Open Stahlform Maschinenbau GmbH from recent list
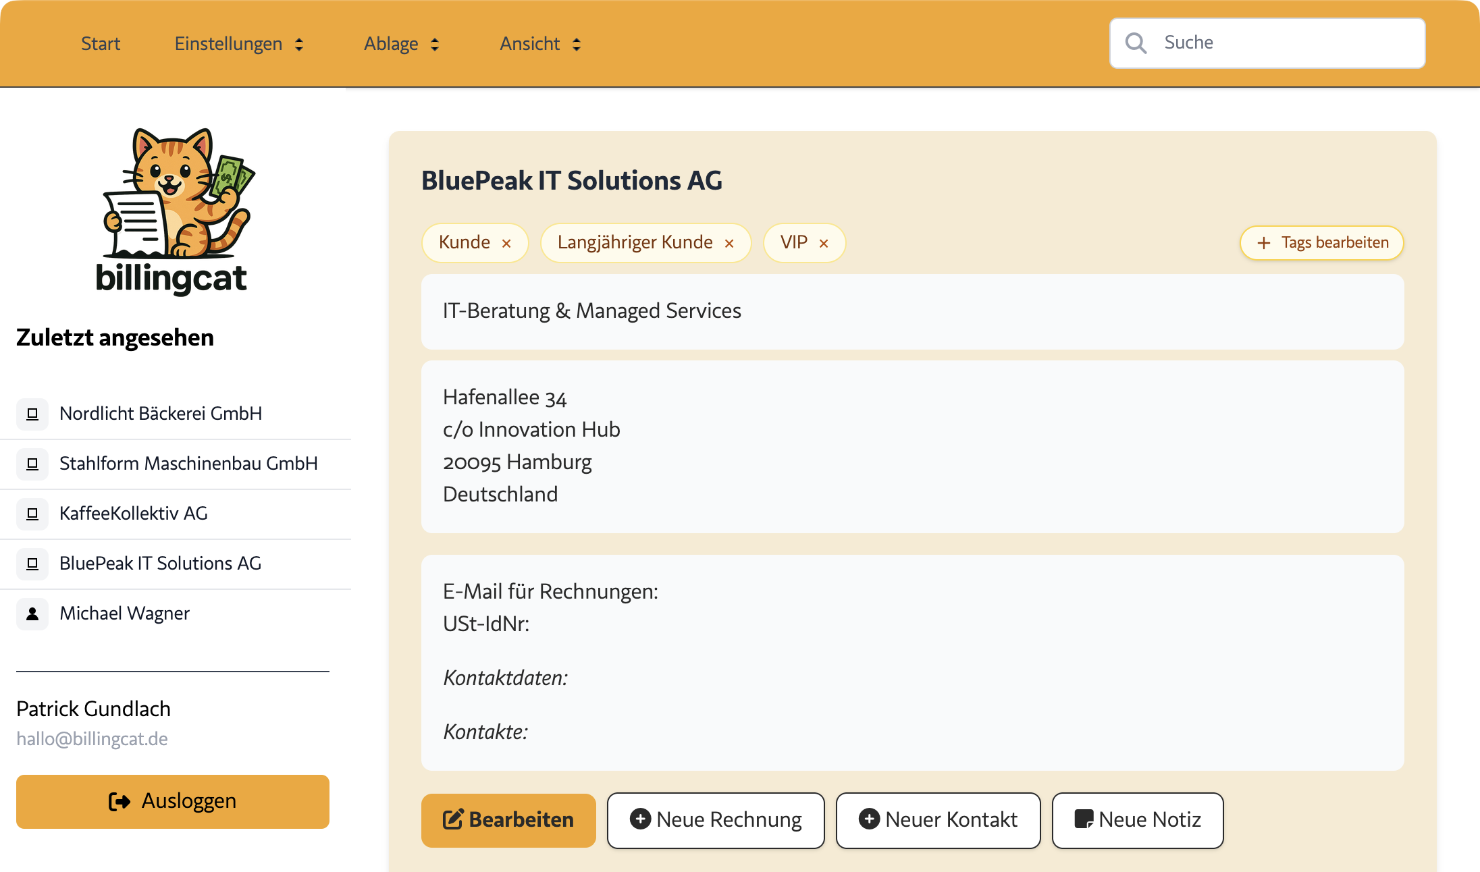Screen dimensions: 1480x872 pos(188,464)
